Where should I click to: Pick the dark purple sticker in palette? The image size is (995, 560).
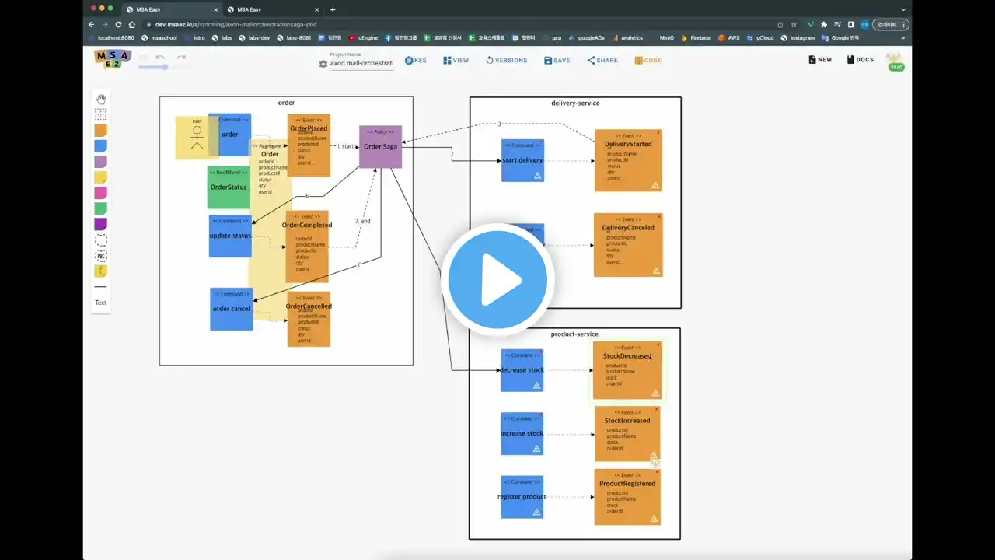click(101, 224)
